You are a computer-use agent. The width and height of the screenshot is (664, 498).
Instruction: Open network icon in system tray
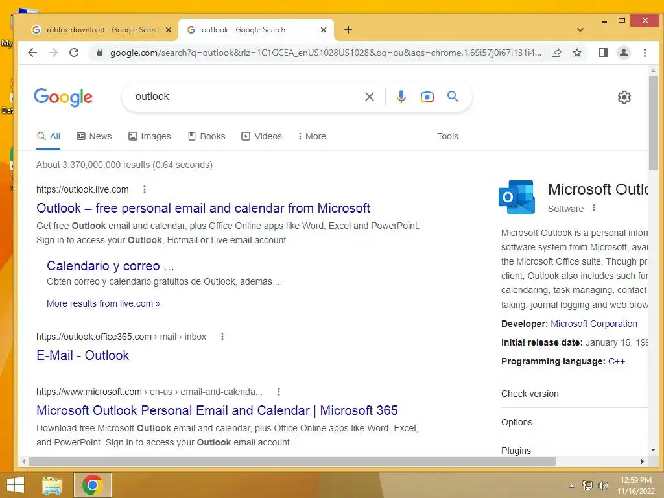[587, 485]
